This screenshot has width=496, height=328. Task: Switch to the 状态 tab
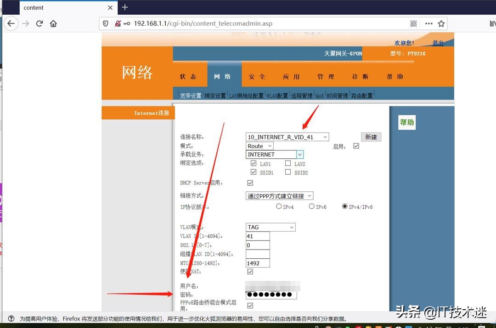(x=188, y=77)
